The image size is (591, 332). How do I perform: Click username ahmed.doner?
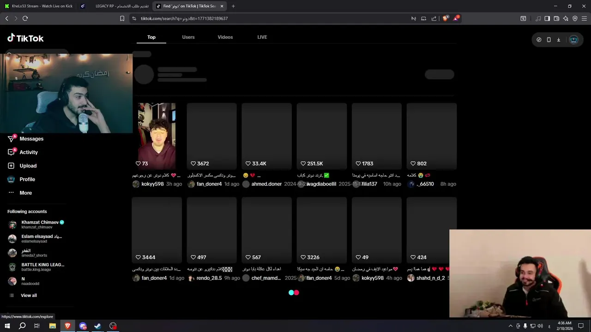pyautogui.click(x=266, y=184)
